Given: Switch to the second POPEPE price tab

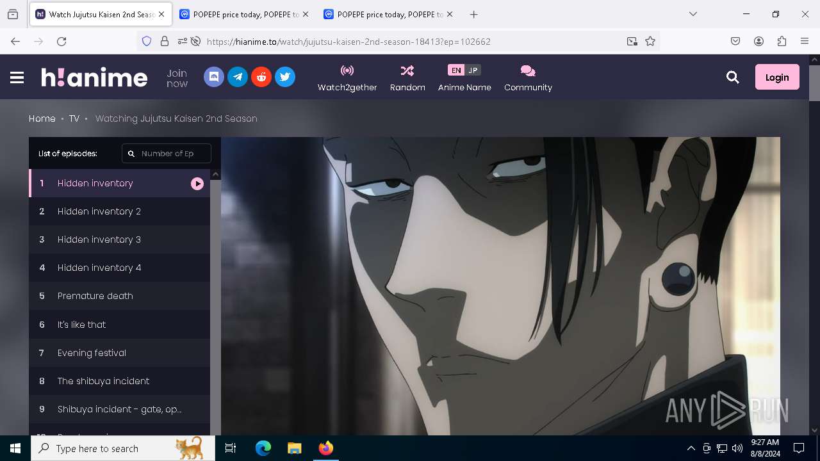Looking at the screenshot, I should pos(244,14).
